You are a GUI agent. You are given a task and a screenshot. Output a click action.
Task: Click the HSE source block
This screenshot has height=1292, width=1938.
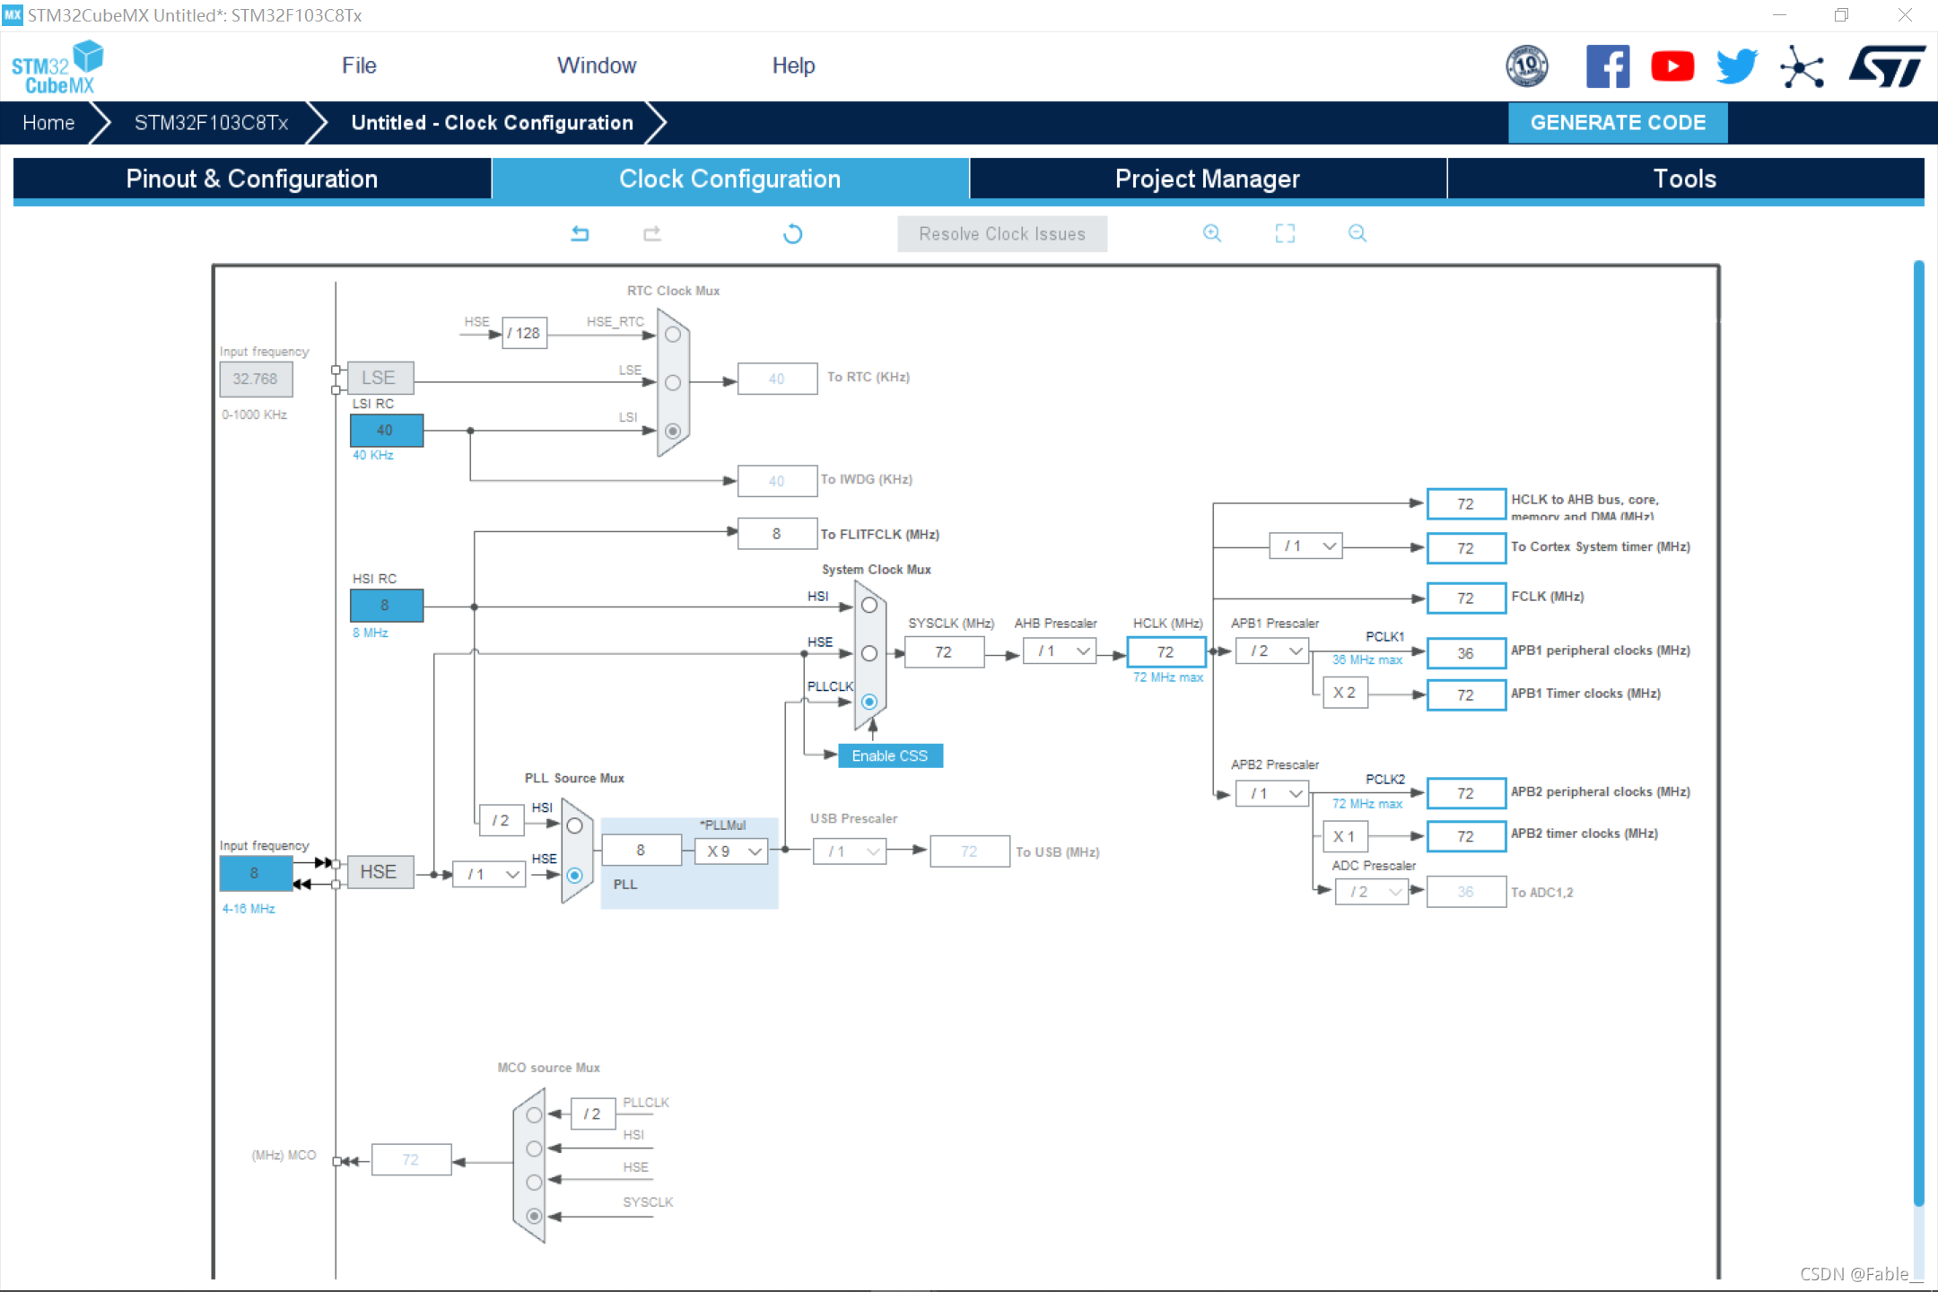380,872
